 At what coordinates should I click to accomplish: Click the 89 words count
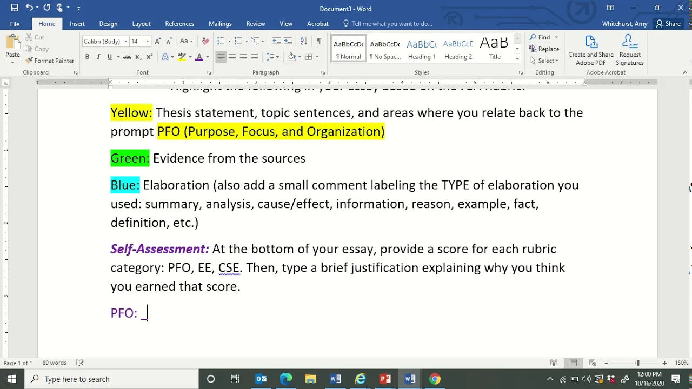(x=54, y=363)
